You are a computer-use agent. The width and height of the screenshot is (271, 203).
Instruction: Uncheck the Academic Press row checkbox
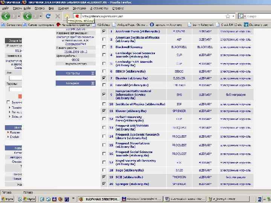(104, 31)
